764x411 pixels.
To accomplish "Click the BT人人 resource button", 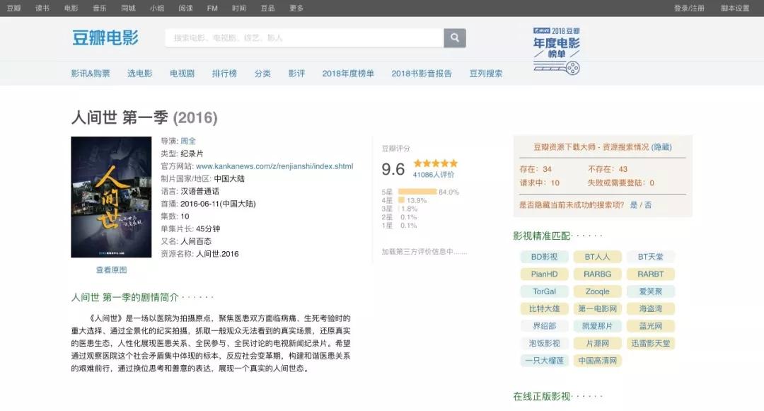I will pos(598,257).
